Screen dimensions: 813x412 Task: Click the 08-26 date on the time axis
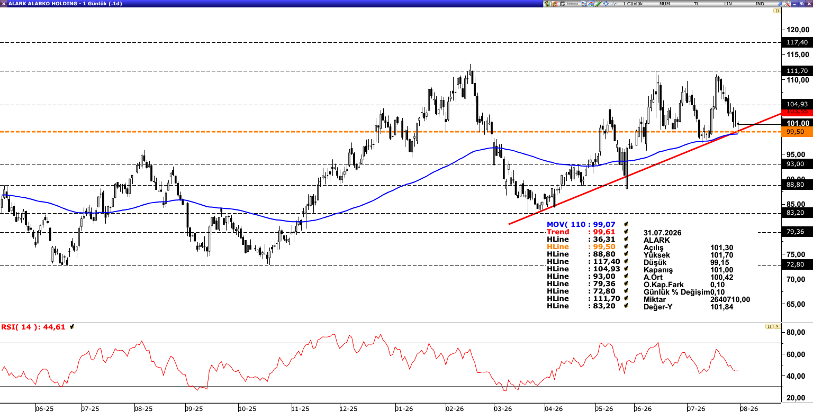pyautogui.click(x=748, y=409)
